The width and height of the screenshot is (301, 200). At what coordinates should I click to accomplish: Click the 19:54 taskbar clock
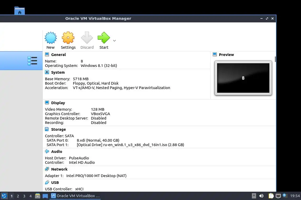295,196
